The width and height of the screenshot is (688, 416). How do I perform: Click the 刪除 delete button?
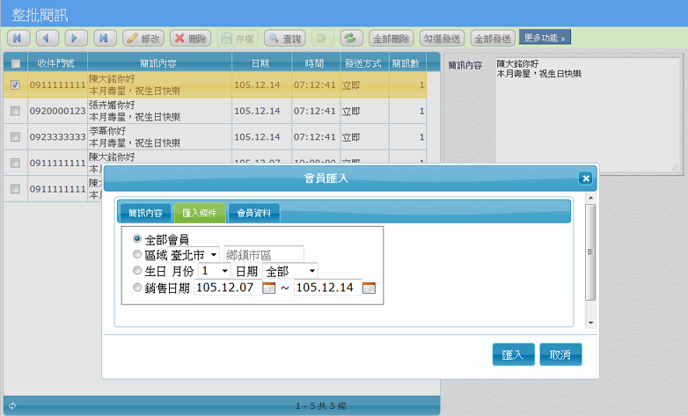pos(190,38)
